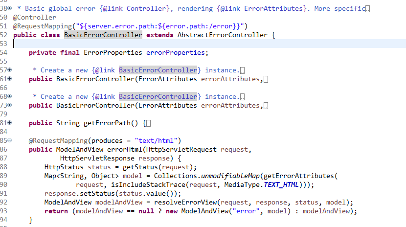Click the unmodifiableMap method on line 89
The height and width of the screenshot is (227, 406).
pos(230,176)
